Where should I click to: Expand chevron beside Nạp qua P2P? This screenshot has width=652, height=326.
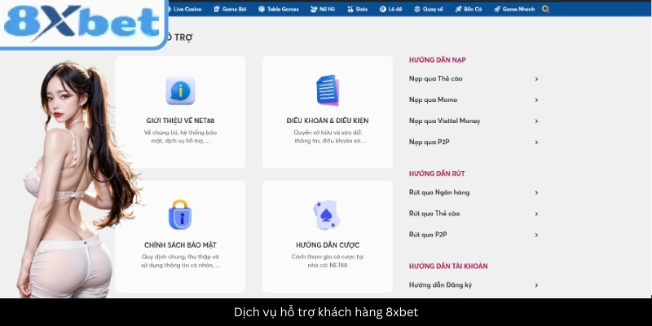pos(536,142)
